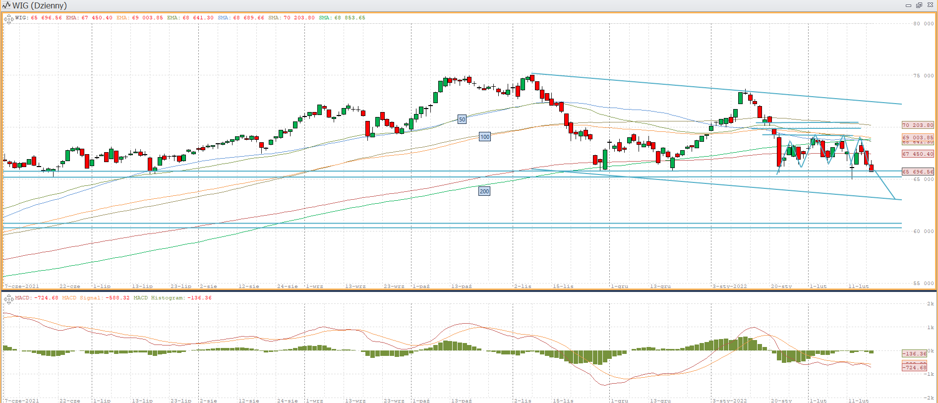Screen dimensions: 938x403
Task: Select the 200 moving average marker
Action: pyautogui.click(x=484, y=191)
